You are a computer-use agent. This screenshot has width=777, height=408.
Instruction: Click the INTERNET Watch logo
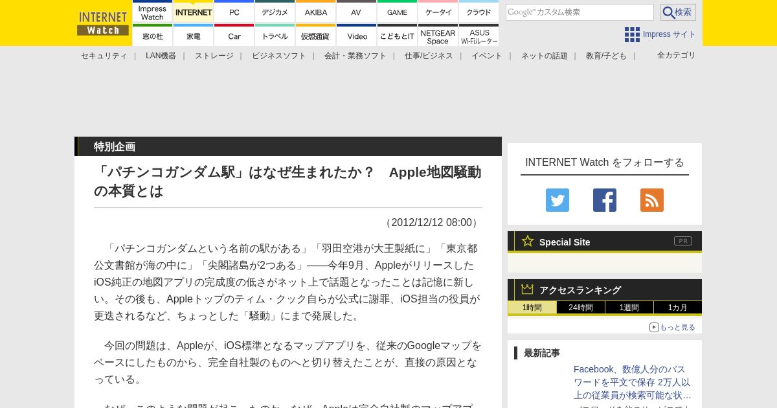pos(103,23)
